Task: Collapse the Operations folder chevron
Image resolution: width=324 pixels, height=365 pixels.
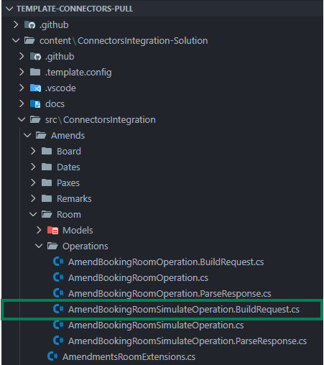Action: click(x=39, y=246)
